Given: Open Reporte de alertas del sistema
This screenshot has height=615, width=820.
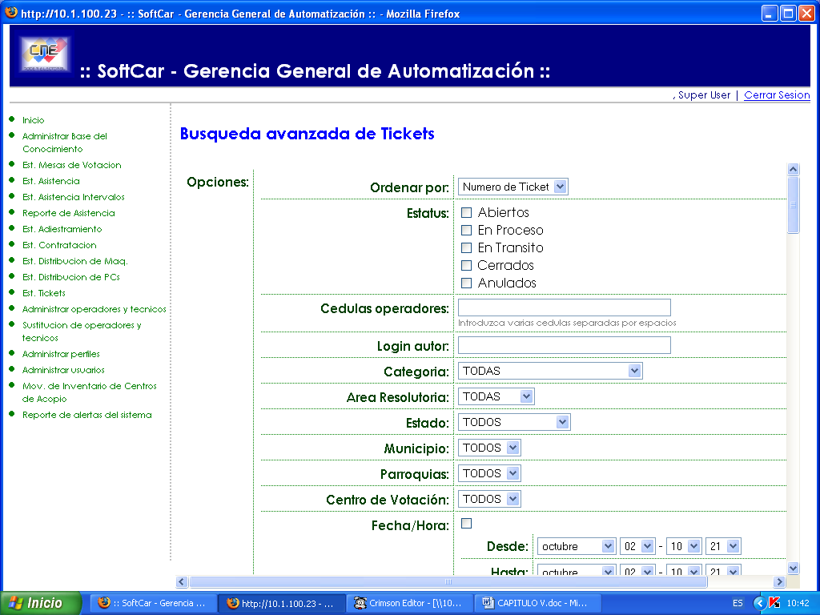Looking at the screenshot, I should point(86,416).
